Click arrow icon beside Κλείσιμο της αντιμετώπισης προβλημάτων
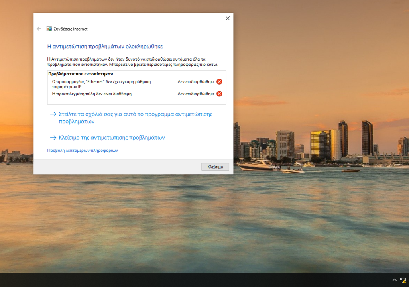The height and width of the screenshot is (287, 409). (x=53, y=138)
